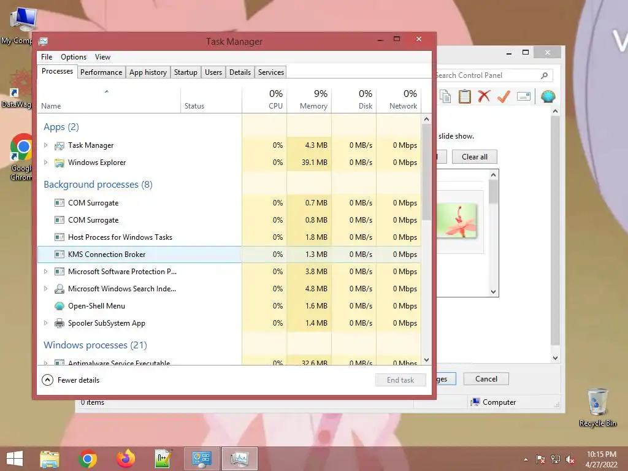Switch to the Details tab
Screen dimensions: 628x471
click(x=240, y=72)
